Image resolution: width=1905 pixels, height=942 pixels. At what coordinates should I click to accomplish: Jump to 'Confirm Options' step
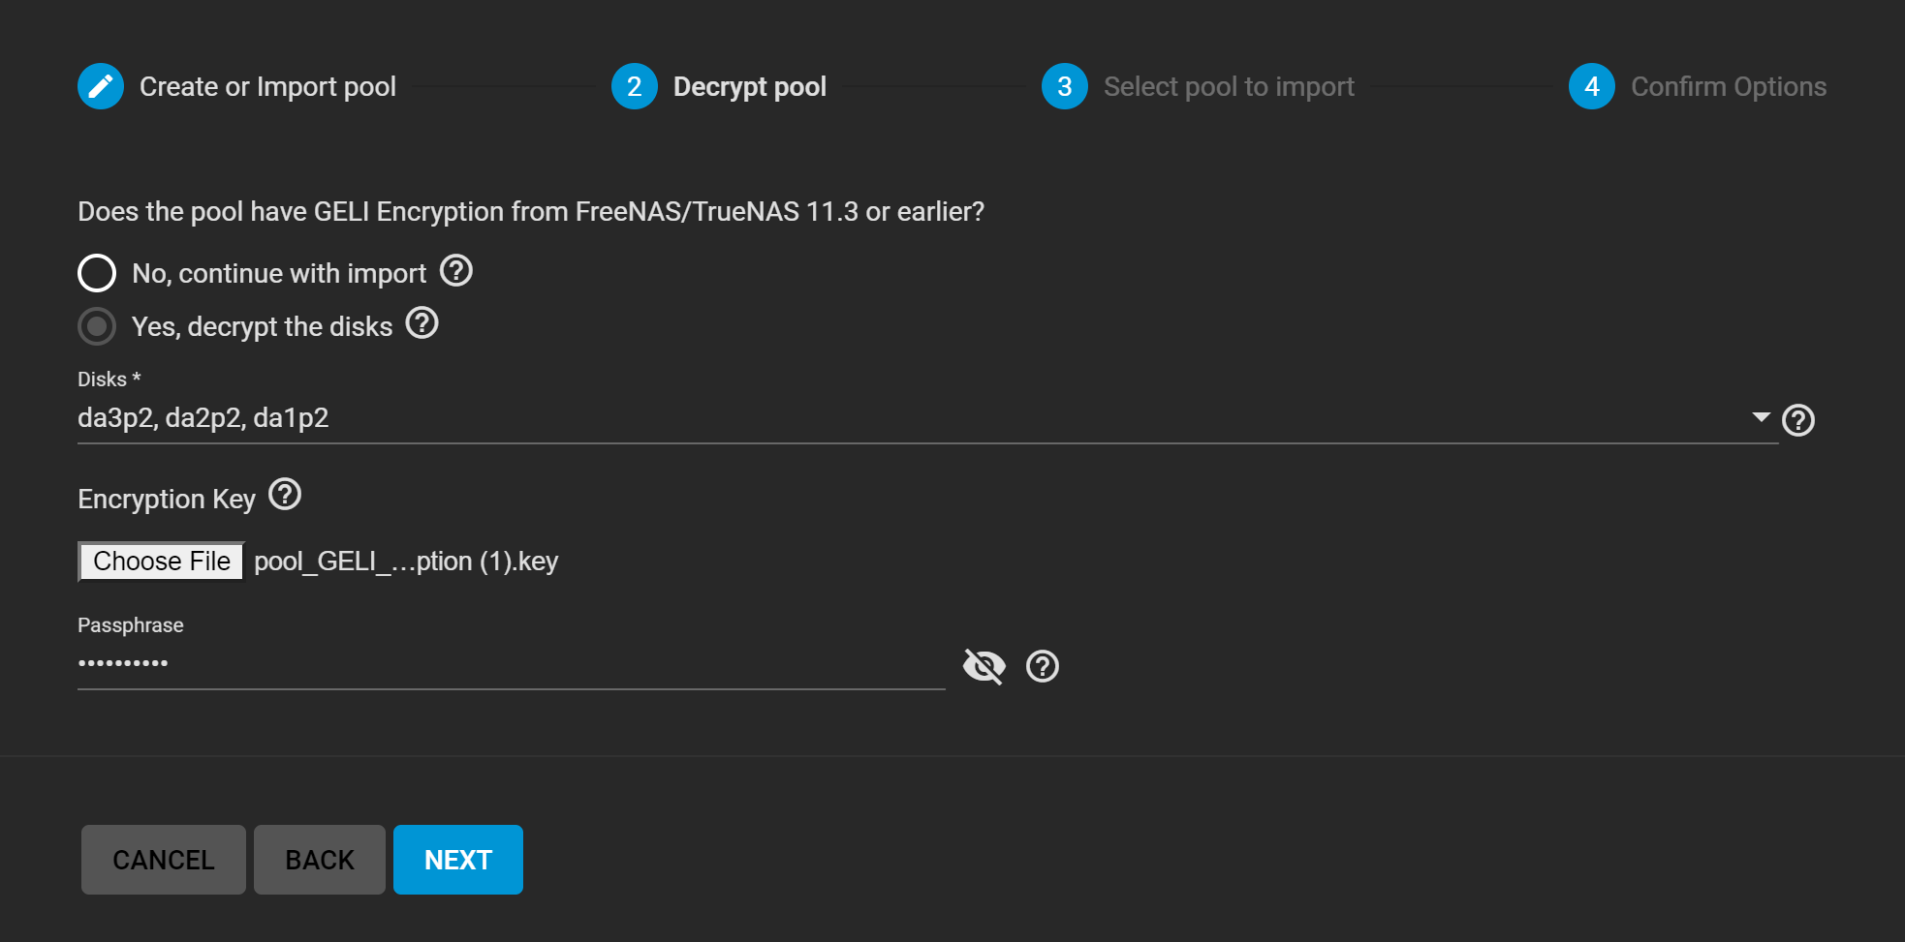tap(1729, 87)
